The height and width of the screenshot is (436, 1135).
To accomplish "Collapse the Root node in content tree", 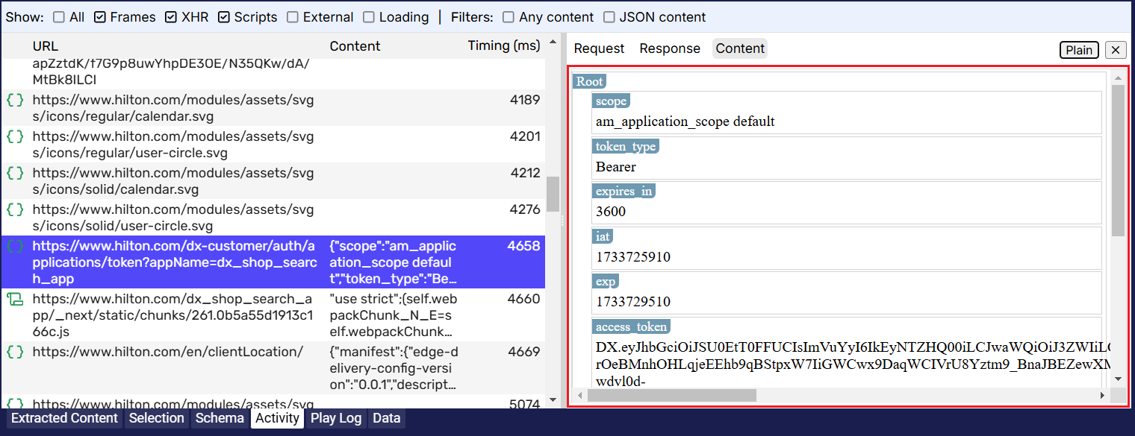I will (589, 81).
